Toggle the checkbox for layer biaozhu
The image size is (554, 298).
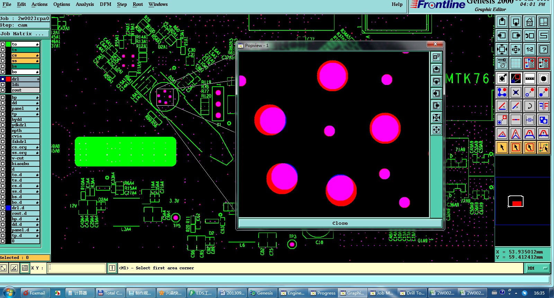[3, 164]
